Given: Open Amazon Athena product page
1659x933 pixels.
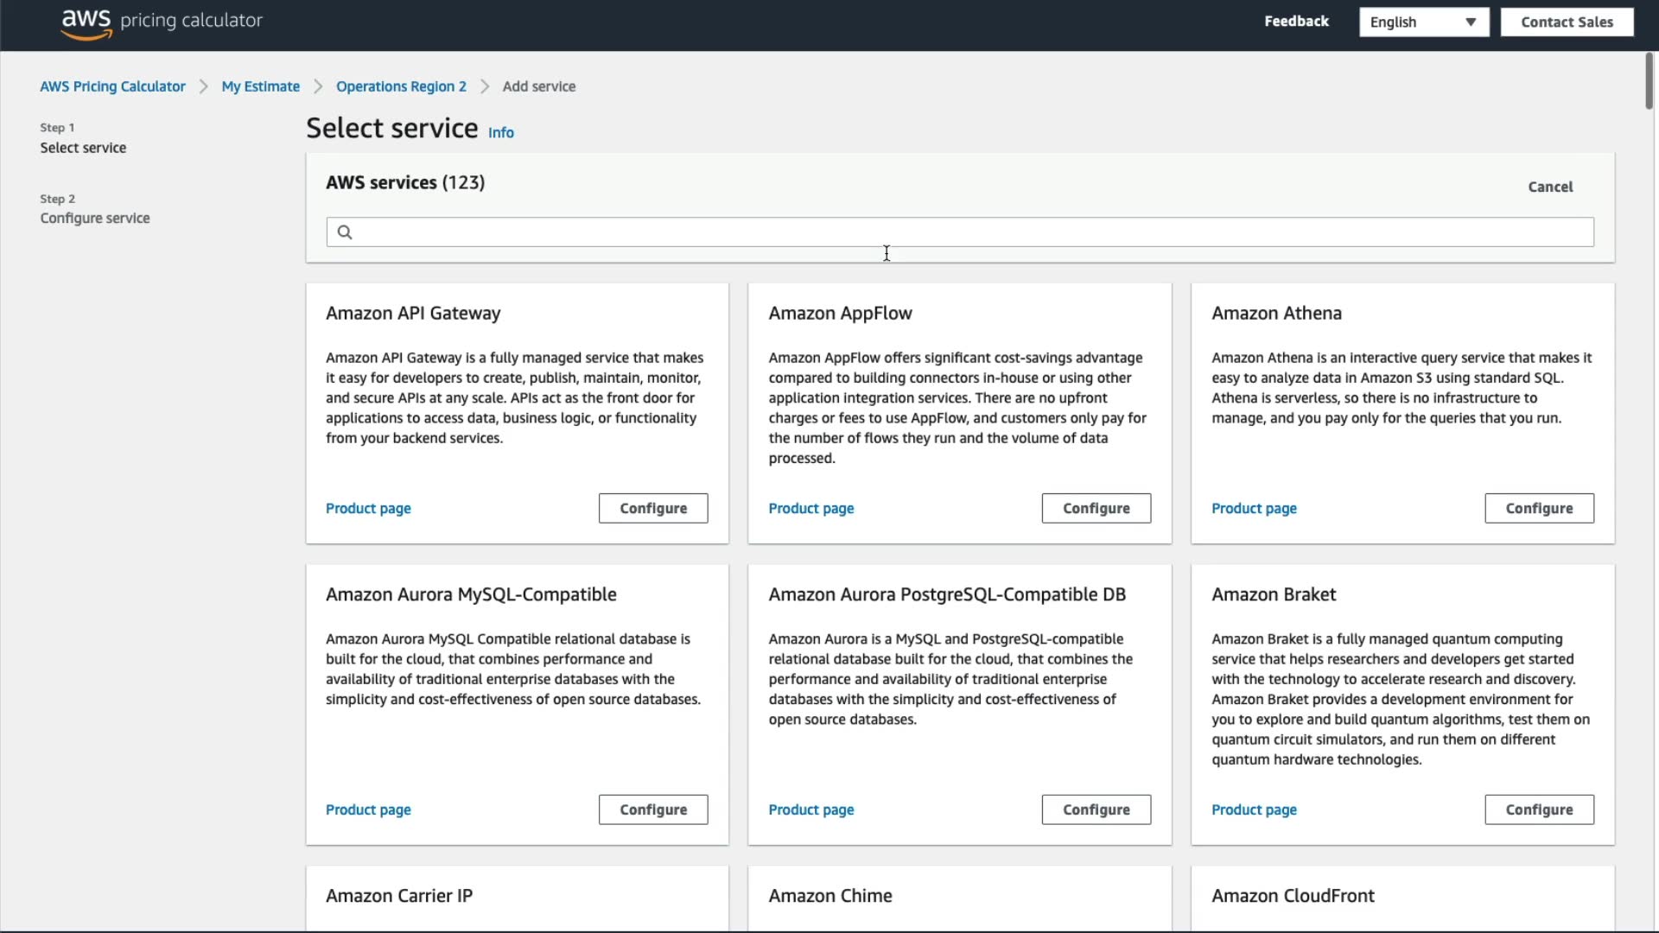Looking at the screenshot, I should (x=1254, y=509).
